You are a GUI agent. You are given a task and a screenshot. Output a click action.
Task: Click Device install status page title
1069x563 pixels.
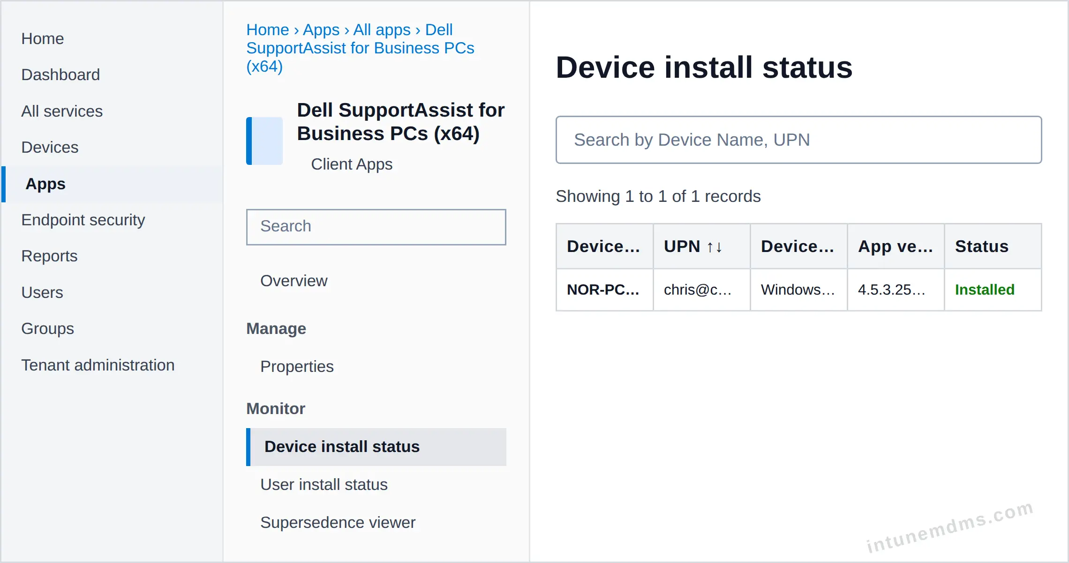(x=704, y=67)
